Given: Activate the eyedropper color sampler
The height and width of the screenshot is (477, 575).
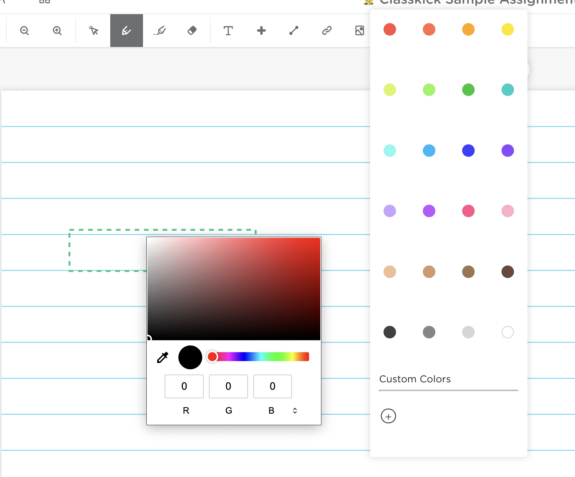Looking at the screenshot, I should pyautogui.click(x=163, y=357).
